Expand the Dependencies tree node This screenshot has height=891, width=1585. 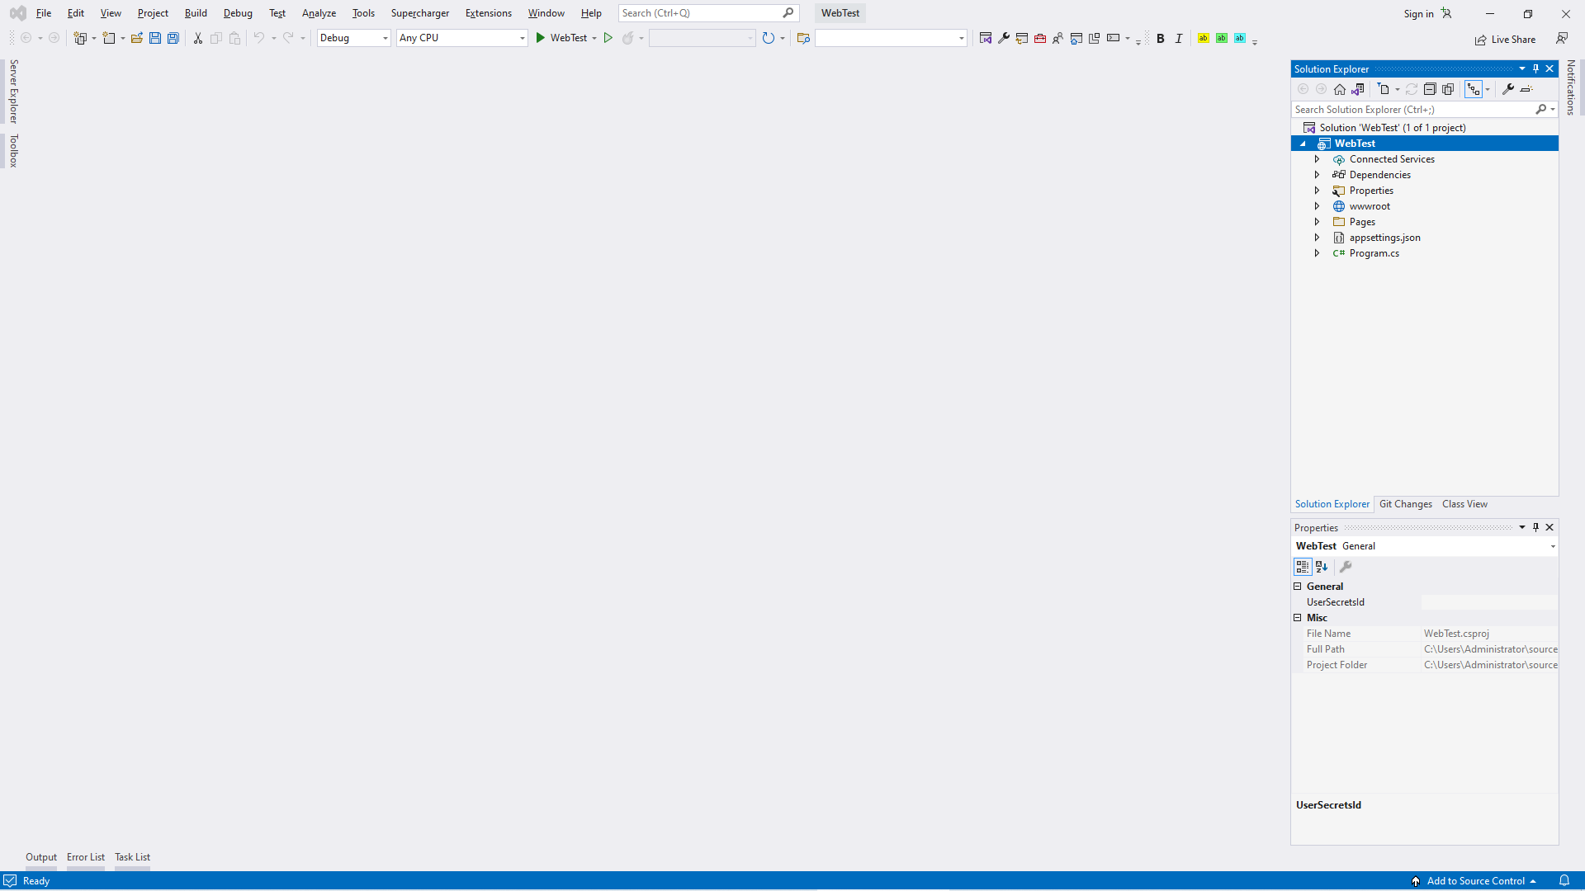click(1318, 175)
